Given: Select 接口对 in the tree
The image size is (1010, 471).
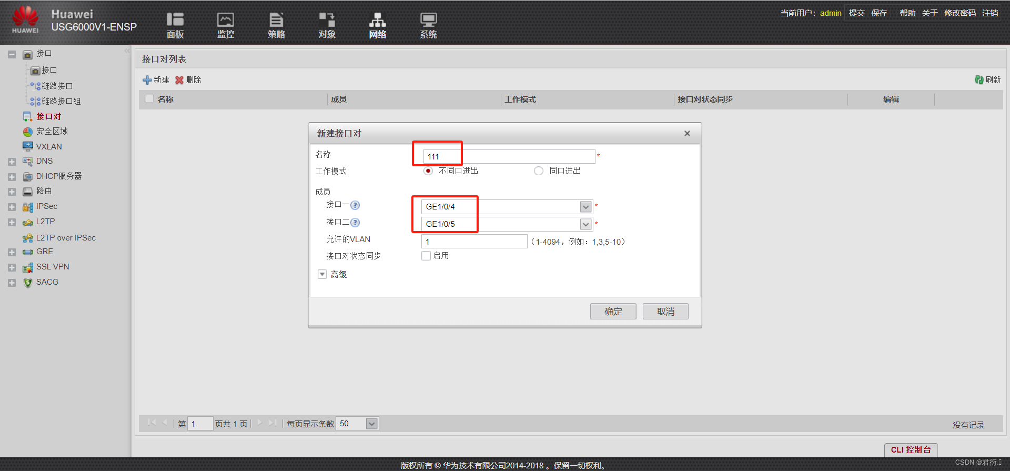Looking at the screenshot, I should pyautogui.click(x=49, y=116).
